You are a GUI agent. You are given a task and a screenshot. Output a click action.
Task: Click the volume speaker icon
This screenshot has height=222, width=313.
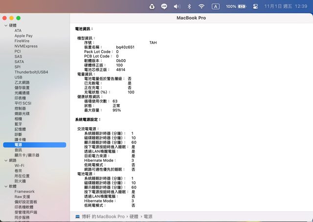(177, 6)
